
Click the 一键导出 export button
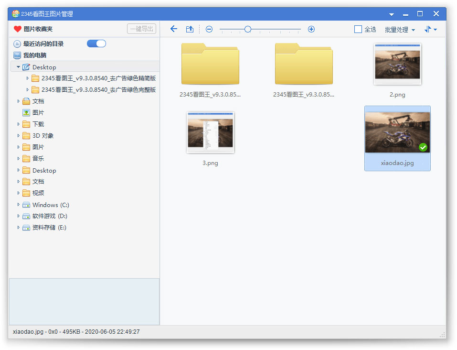(x=141, y=29)
